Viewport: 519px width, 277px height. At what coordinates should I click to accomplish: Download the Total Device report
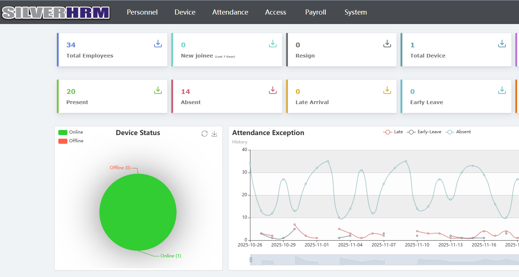point(502,44)
